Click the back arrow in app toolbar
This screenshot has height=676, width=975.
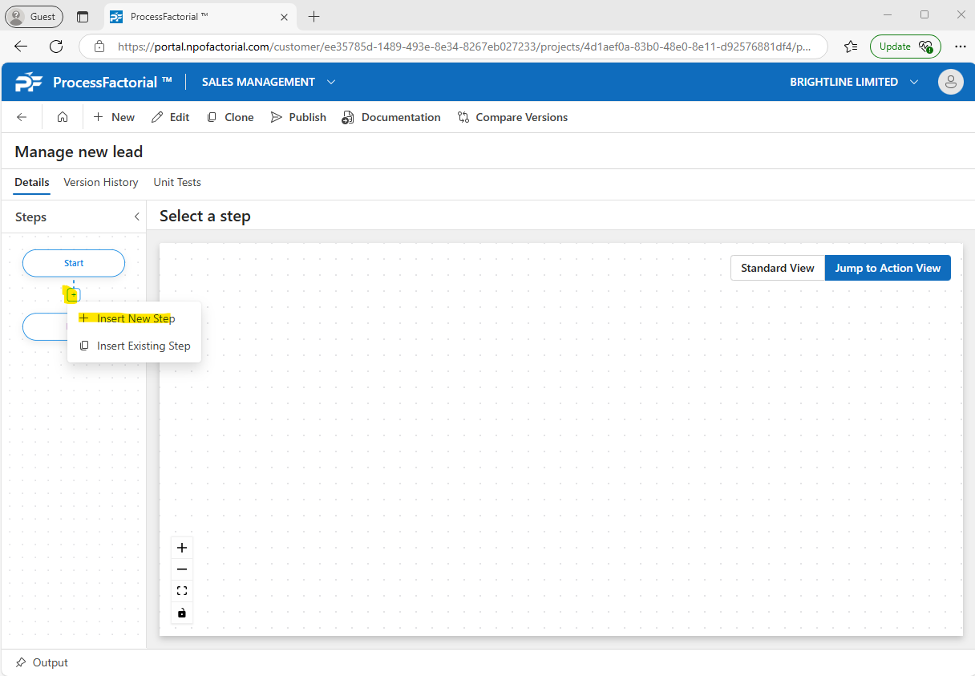point(22,117)
